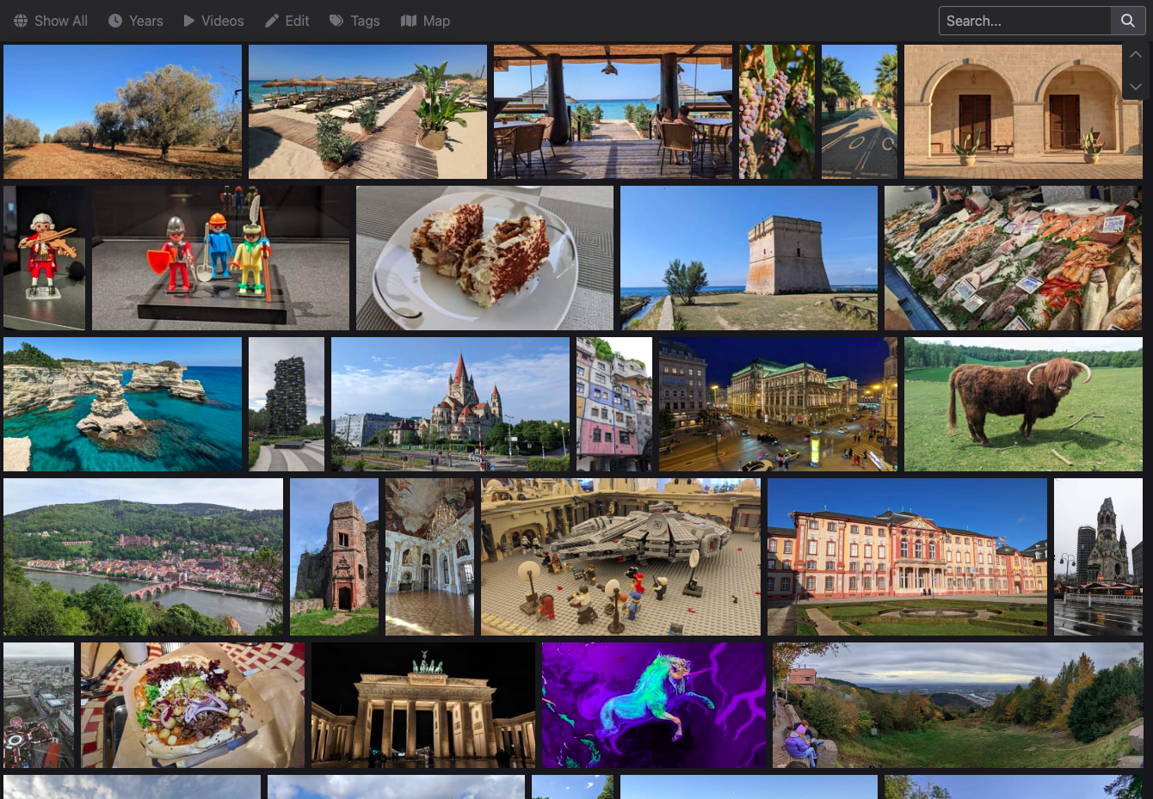This screenshot has height=799, width=1153.
Task: Open the highland cow photo
Action: (x=1023, y=404)
